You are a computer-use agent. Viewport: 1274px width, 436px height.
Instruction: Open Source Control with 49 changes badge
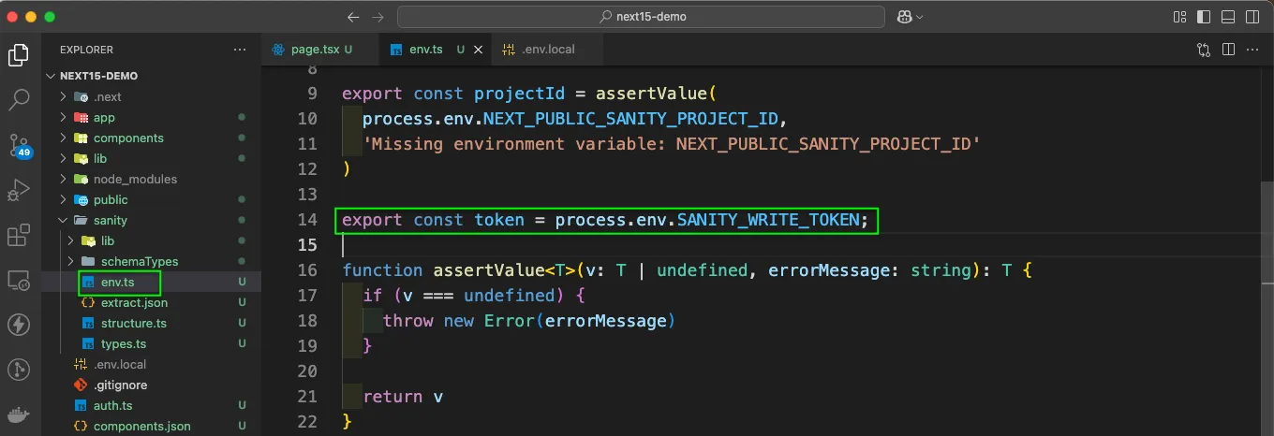[x=19, y=145]
